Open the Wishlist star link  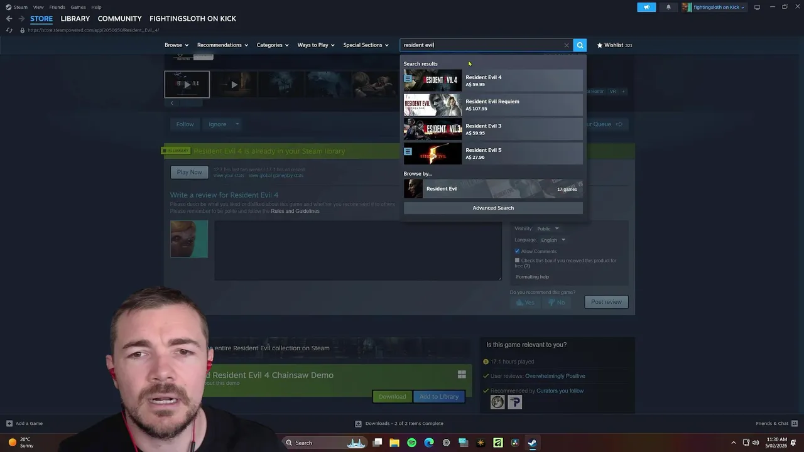tap(614, 45)
